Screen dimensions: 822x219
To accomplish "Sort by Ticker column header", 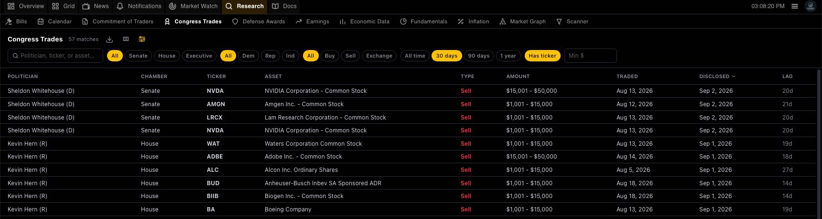I will click(x=216, y=76).
